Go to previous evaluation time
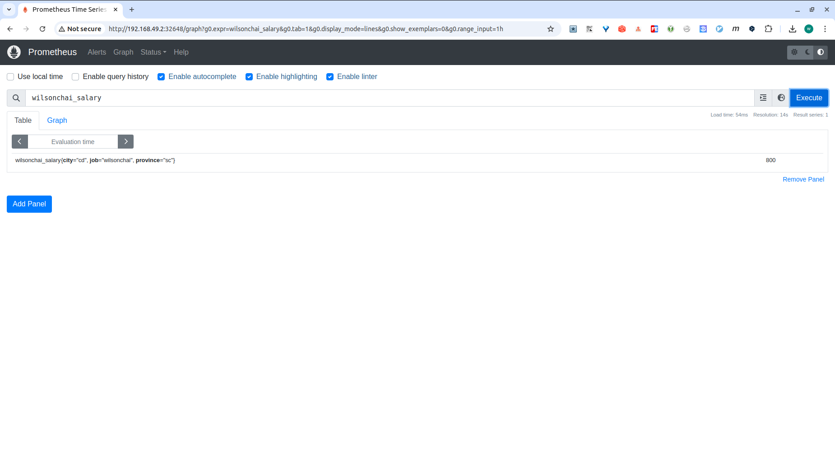 20,142
